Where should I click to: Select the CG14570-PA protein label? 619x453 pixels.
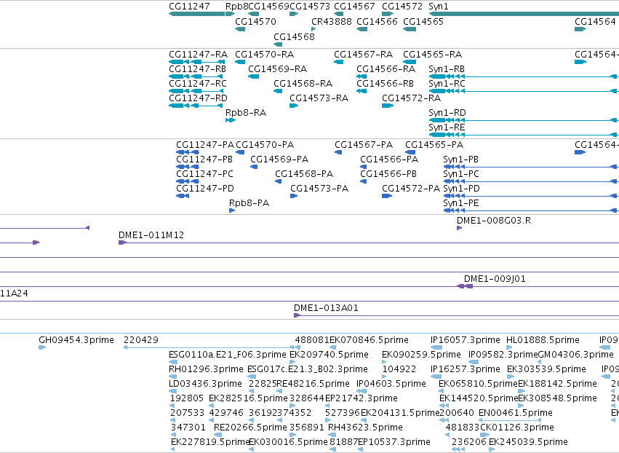point(265,145)
